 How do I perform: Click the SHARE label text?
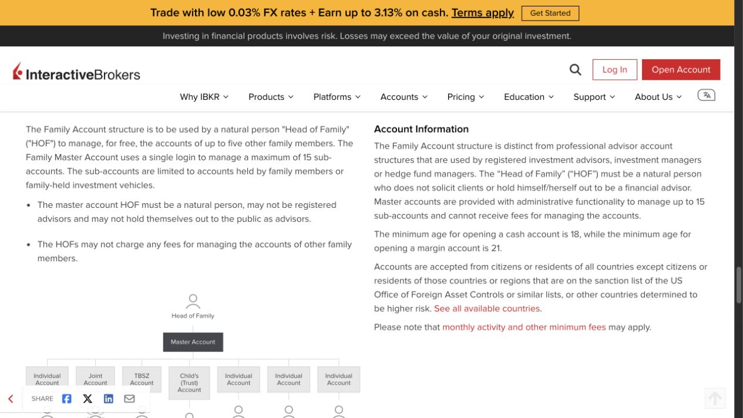click(42, 399)
